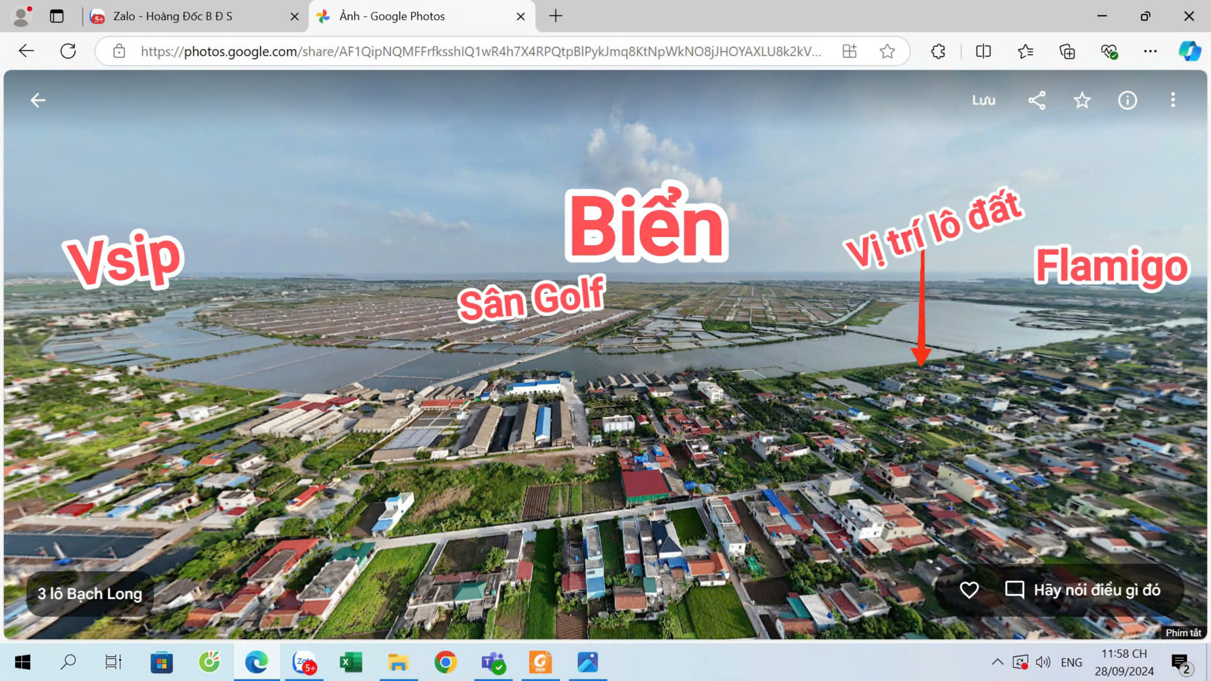Open Google Photos more options menu
The image size is (1211, 681).
[1173, 100]
